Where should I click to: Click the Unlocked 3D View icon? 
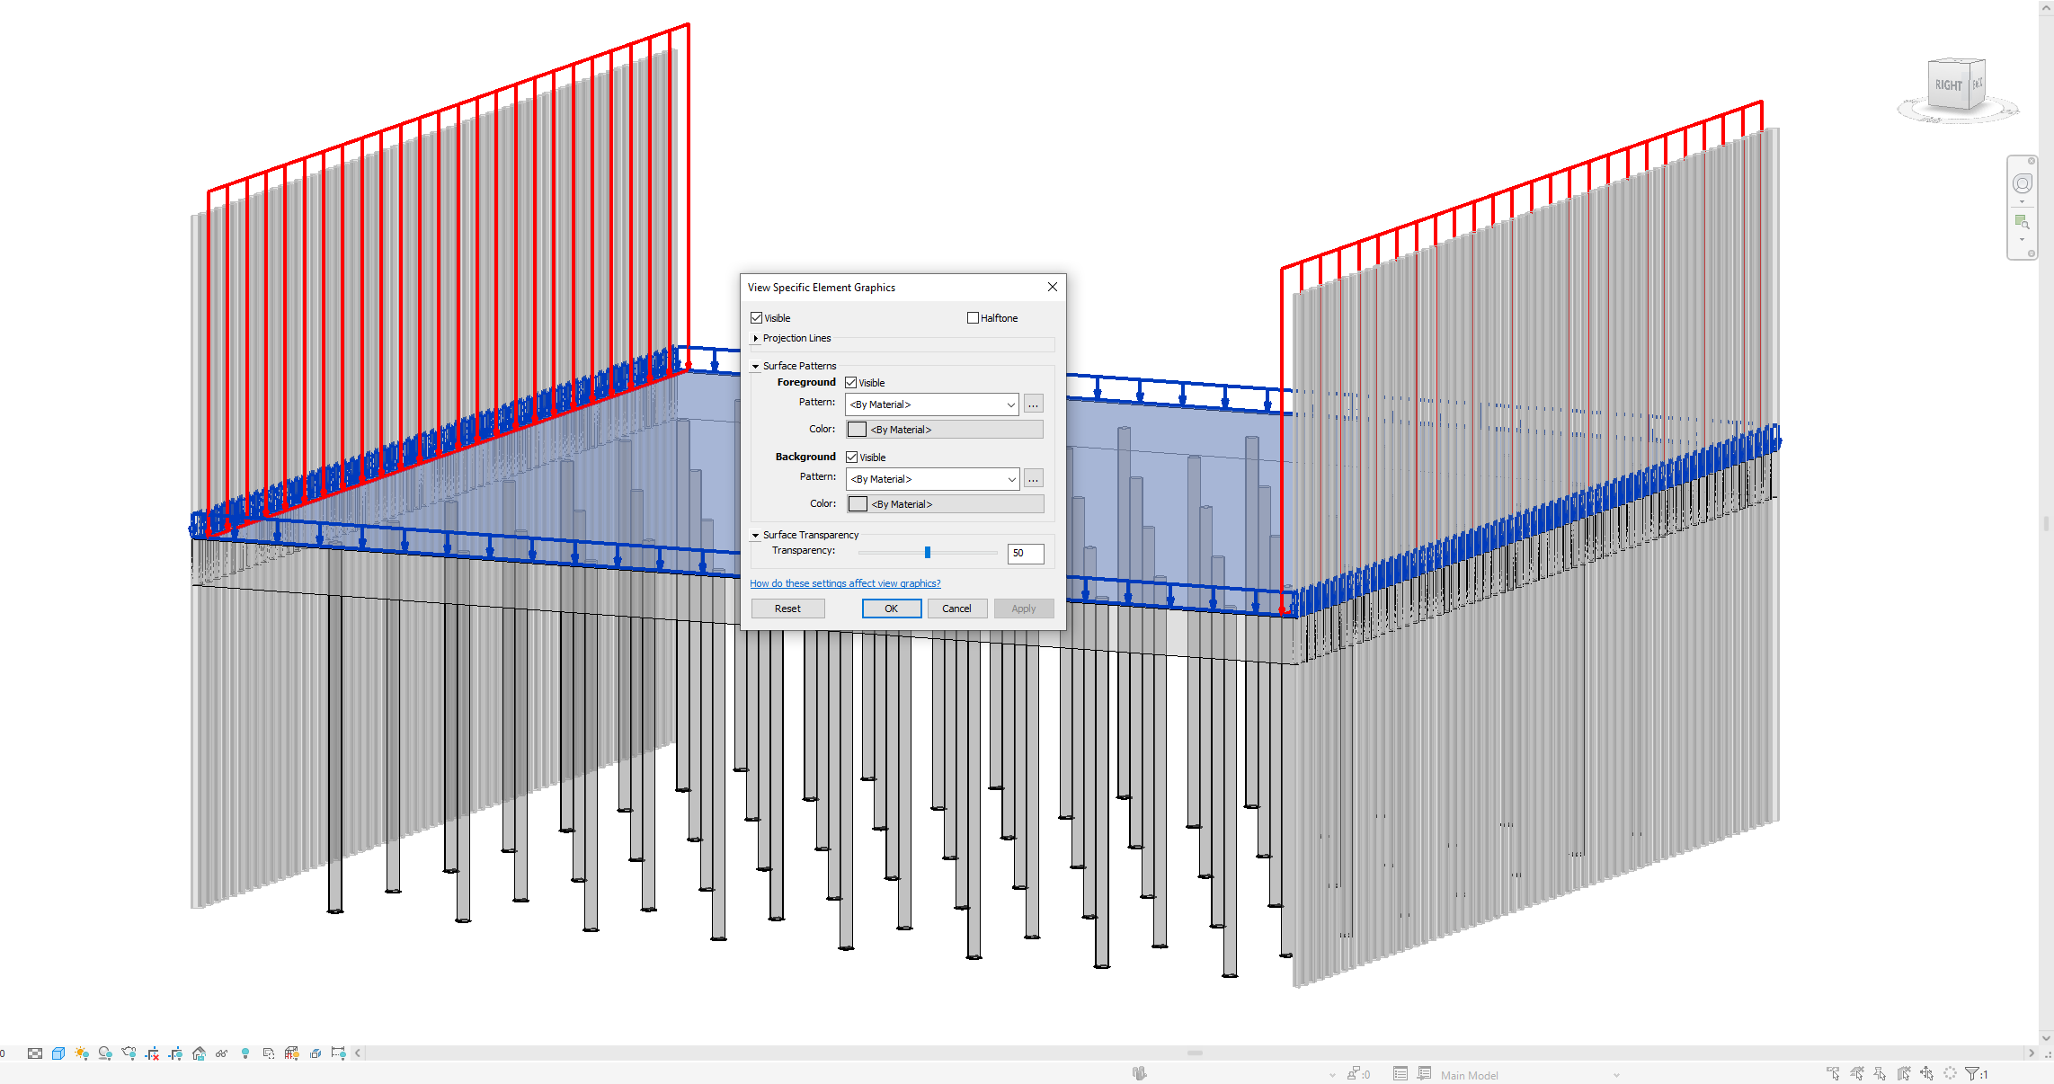199,1053
